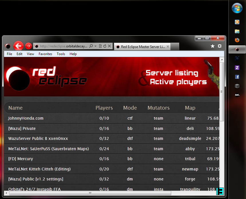
Task: Click the horizontal scrollbar left arrow
Action: [x=6, y=193]
